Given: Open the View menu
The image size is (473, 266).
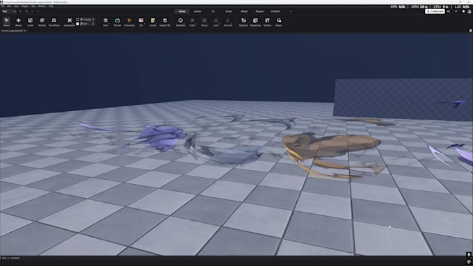Looking at the screenshot, I should [x=16, y=6].
